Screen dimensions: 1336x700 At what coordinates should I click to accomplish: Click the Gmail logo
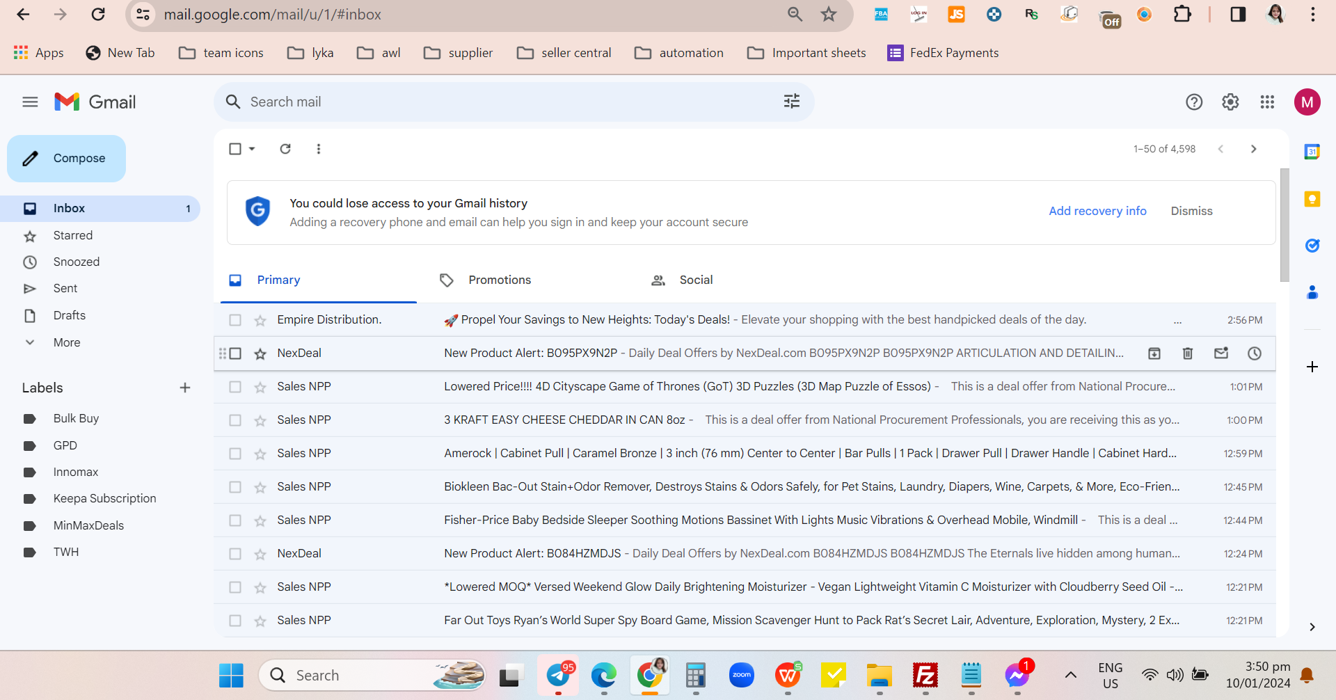[95, 102]
